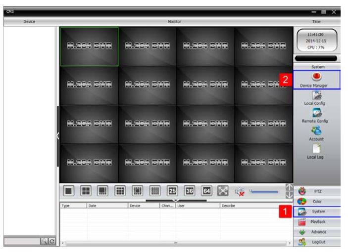348x252 pixels.
Task: Click the clock and CPU display
Action: point(317,41)
